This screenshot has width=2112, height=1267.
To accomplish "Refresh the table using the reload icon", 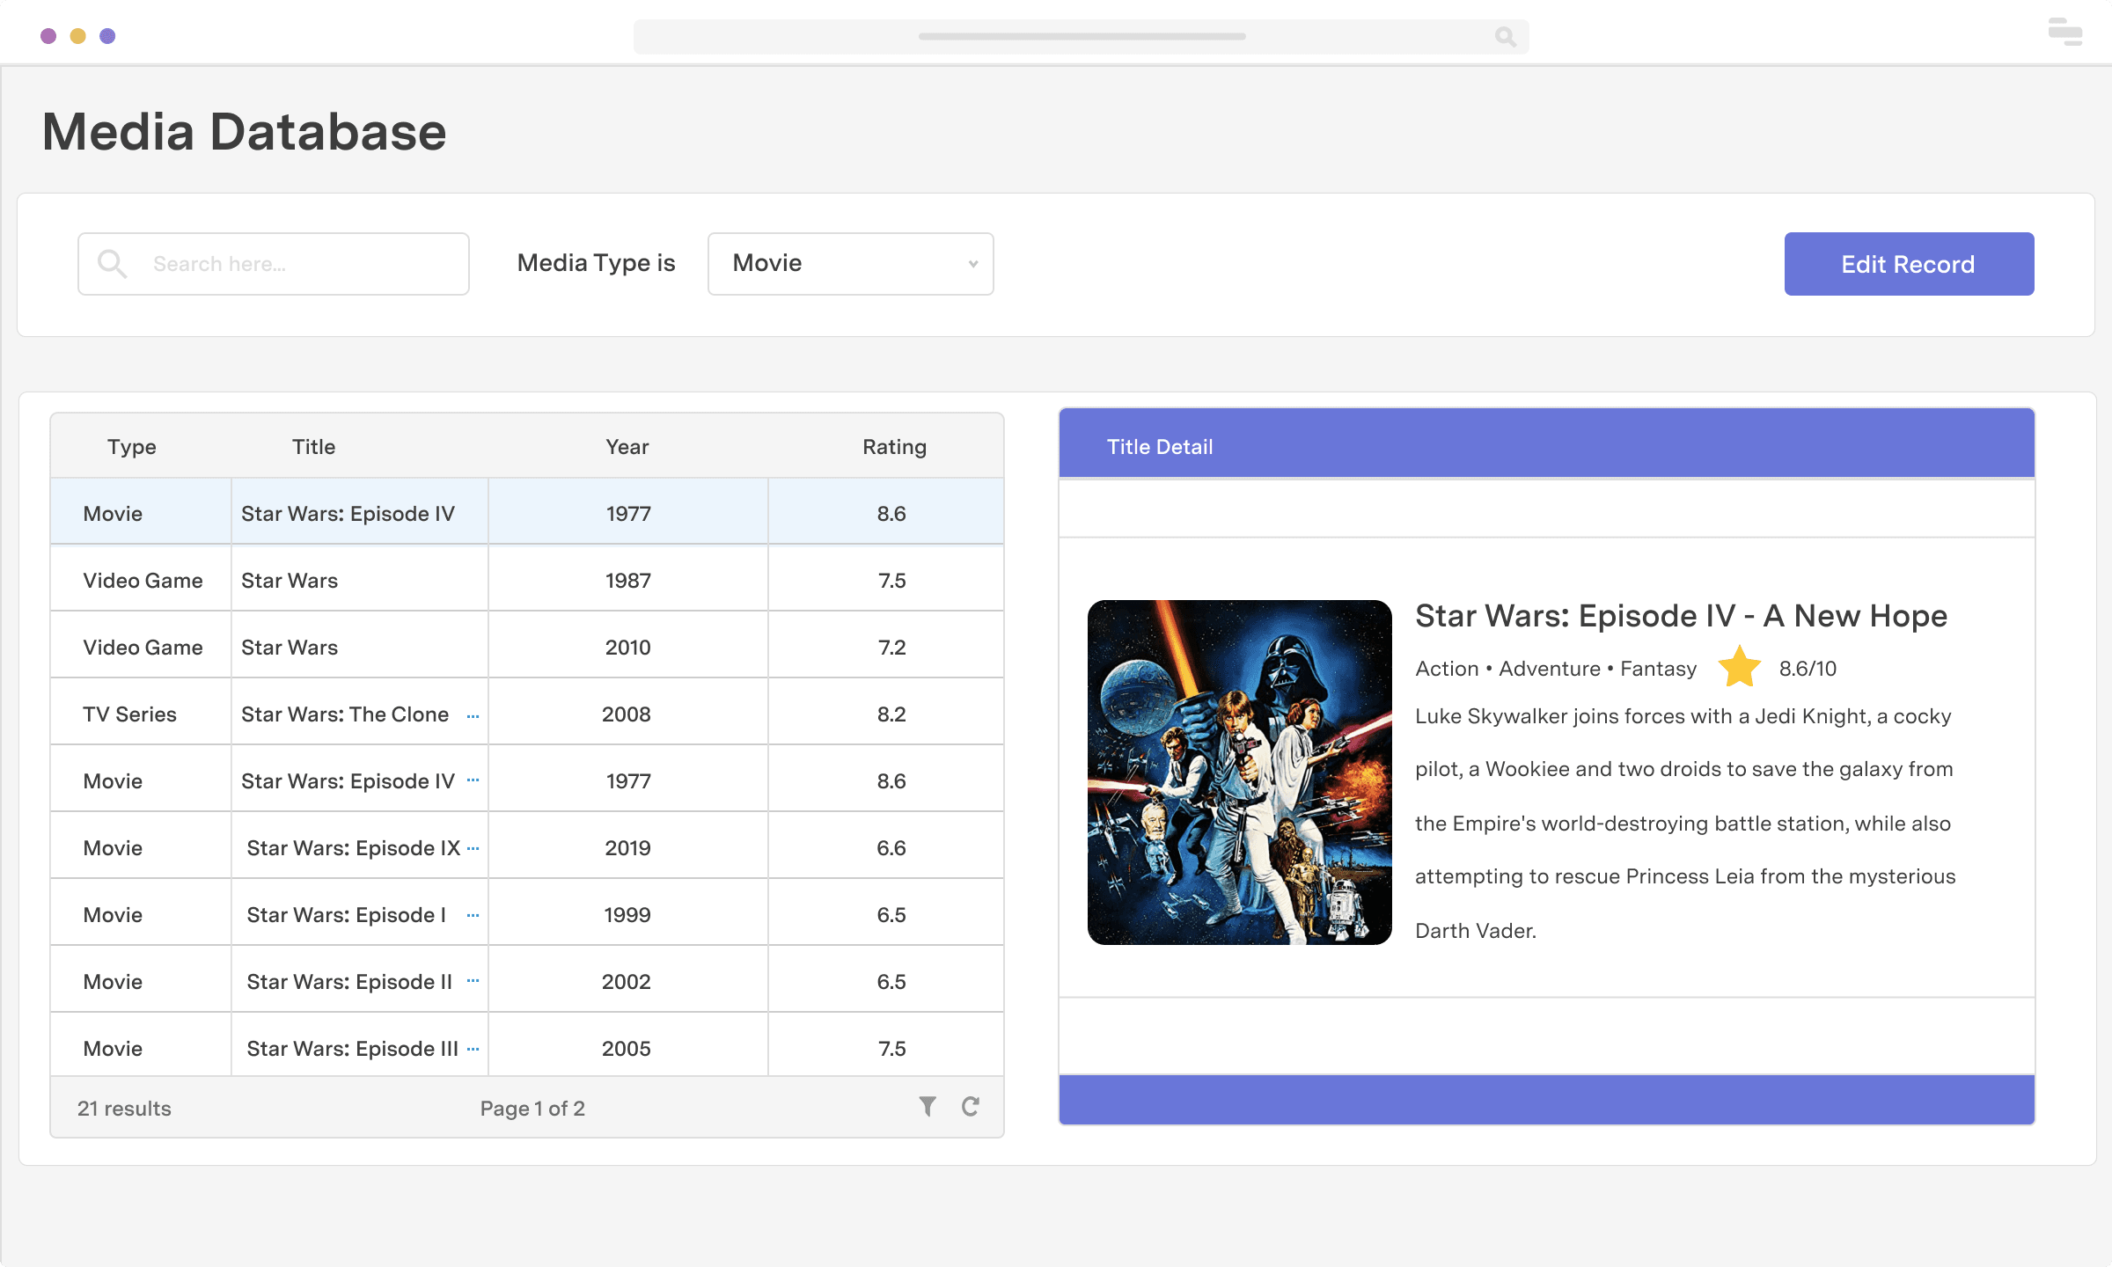I will click(971, 1107).
